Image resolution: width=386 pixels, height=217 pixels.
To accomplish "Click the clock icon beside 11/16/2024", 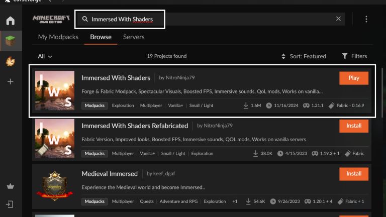I will 269,105.
